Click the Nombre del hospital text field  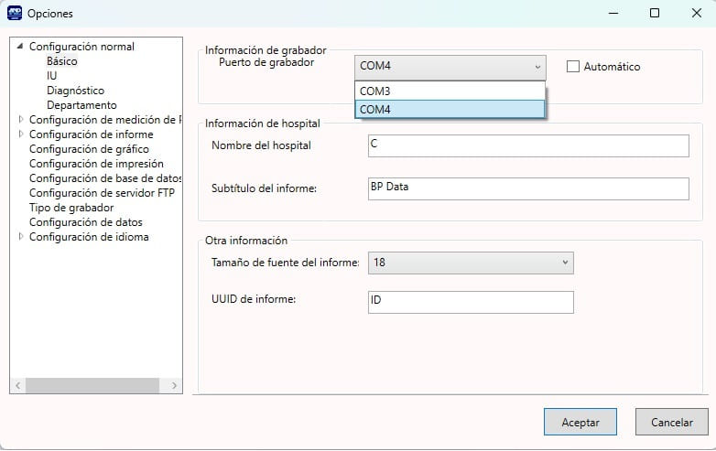click(x=526, y=146)
